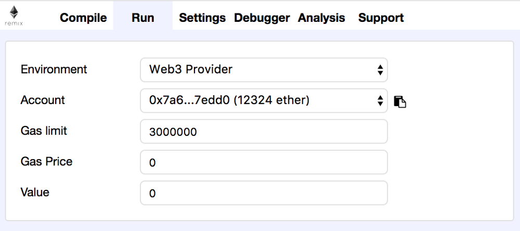The image size is (520, 231).
Task: Focus the Gas limit field showing 3000000
Action: click(264, 132)
